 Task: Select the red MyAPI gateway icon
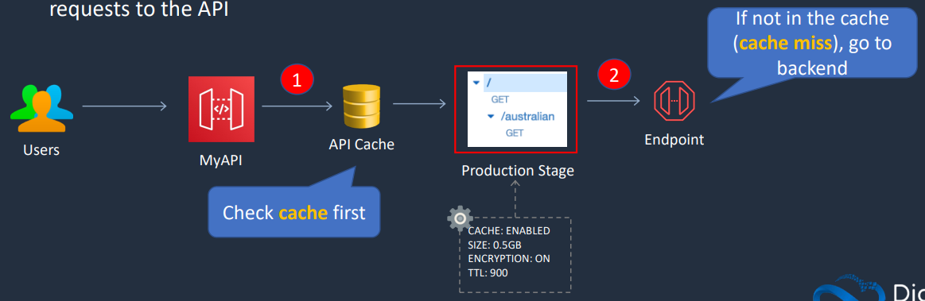click(221, 109)
